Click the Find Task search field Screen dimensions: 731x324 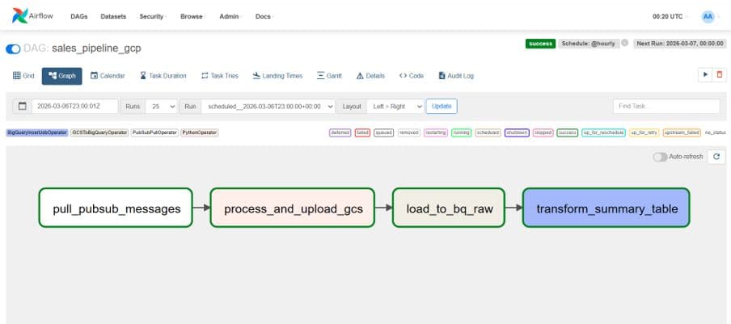point(666,106)
